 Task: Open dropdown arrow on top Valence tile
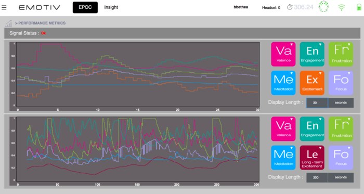point(292,45)
